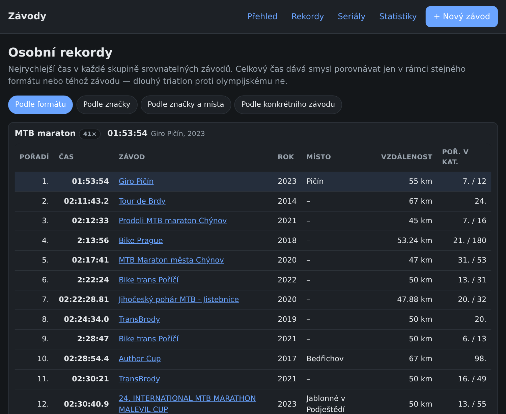Click the Bedřichov location cell
506x414 pixels.
pyautogui.click(x=325, y=359)
